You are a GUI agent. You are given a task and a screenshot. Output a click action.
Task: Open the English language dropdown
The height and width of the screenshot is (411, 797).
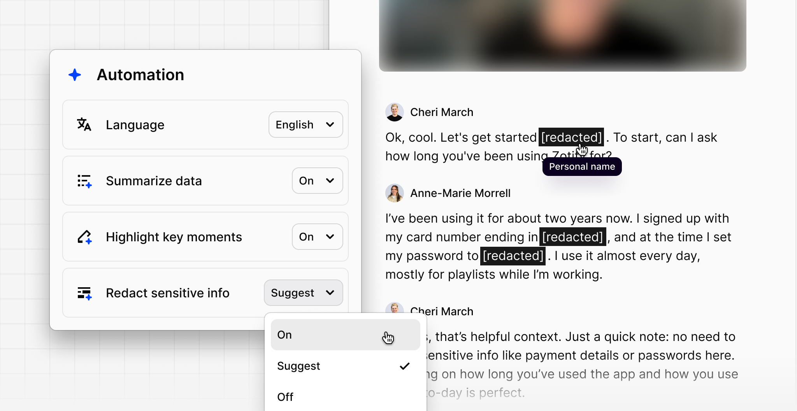pyautogui.click(x=305, y=125)
